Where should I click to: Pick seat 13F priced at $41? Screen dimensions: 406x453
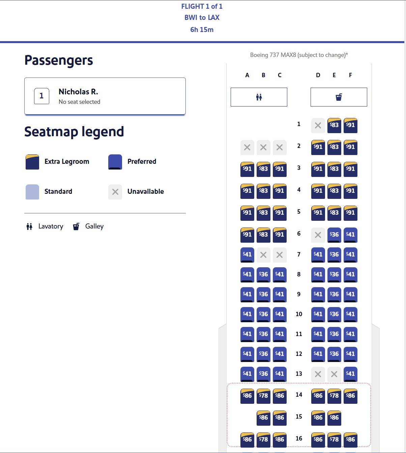tap(350, 374)
